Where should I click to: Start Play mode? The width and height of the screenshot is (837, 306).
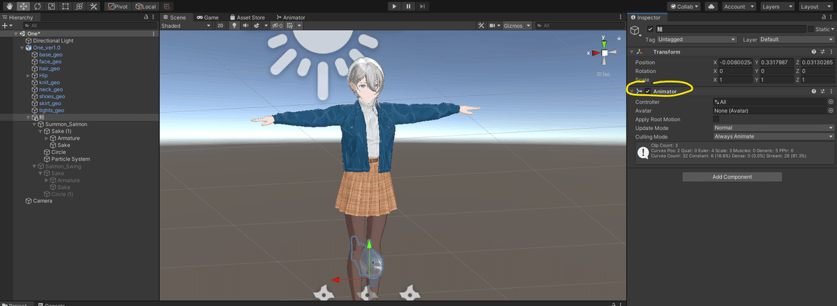394,6
